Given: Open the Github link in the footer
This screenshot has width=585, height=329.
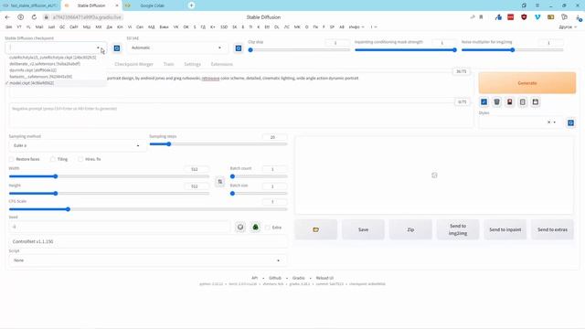Looking at the screenshot, I should click(275, 278).
